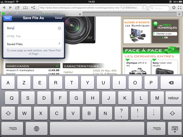Tap the keyboard backspace key

pos(171,83)
